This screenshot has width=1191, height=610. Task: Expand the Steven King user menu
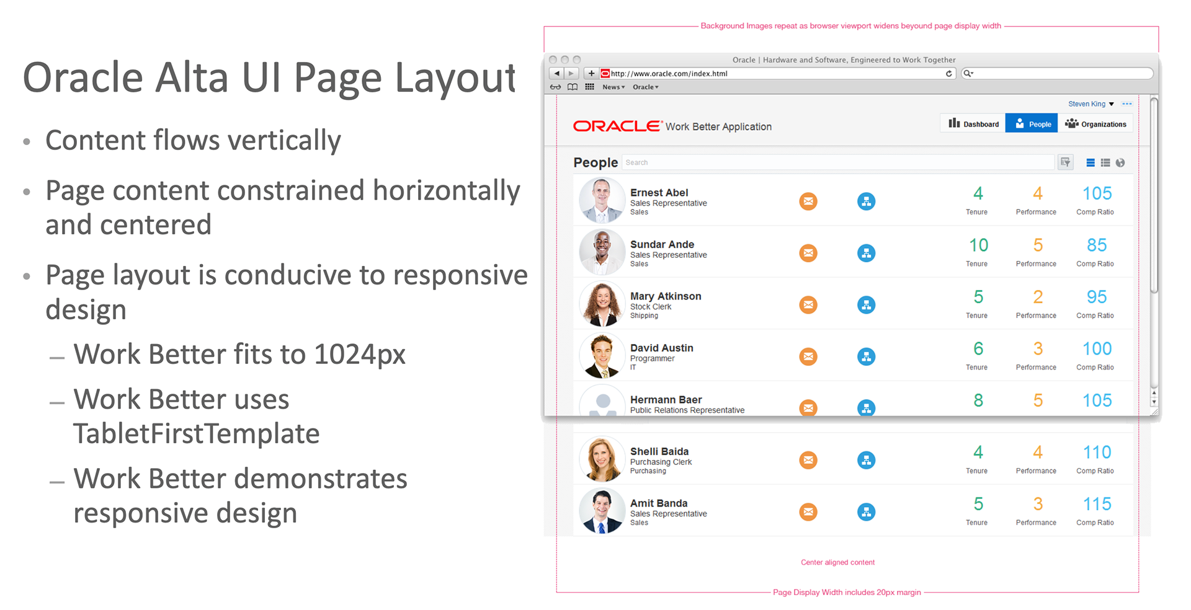1091,104
